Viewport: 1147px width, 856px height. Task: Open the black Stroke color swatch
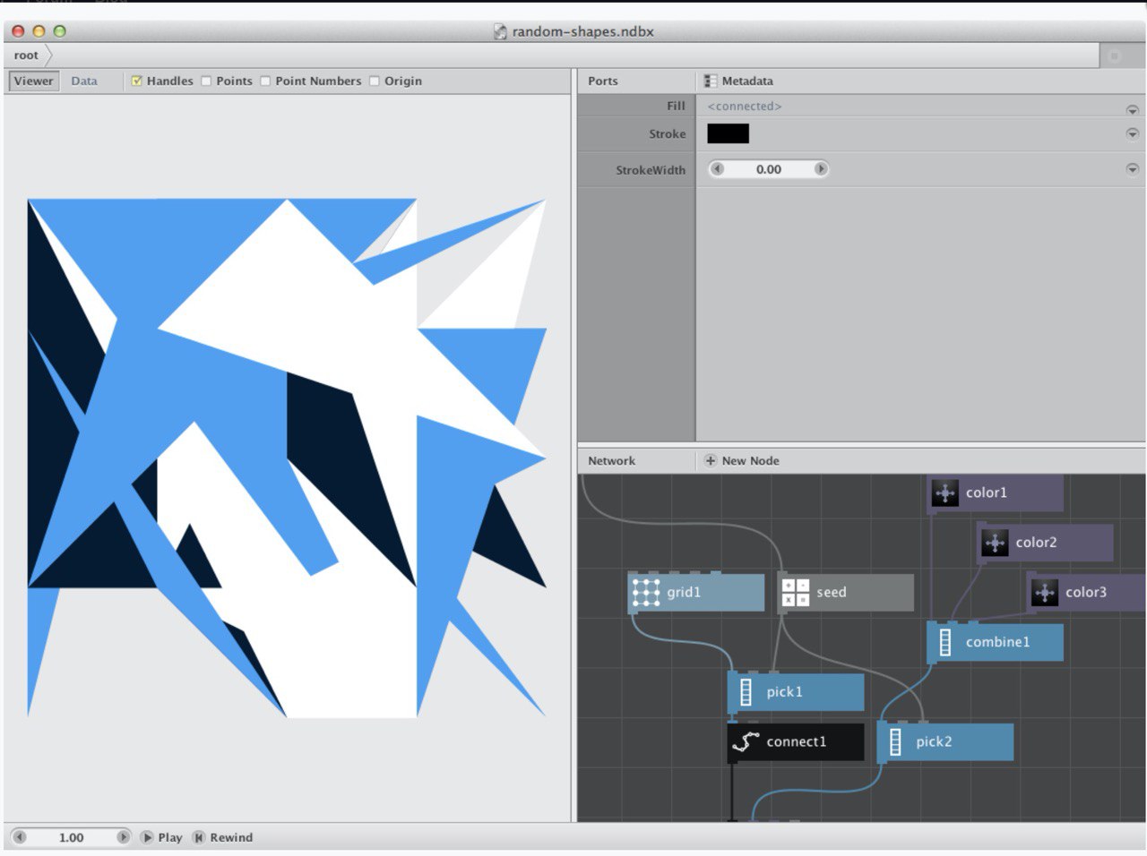pos(728,133)
